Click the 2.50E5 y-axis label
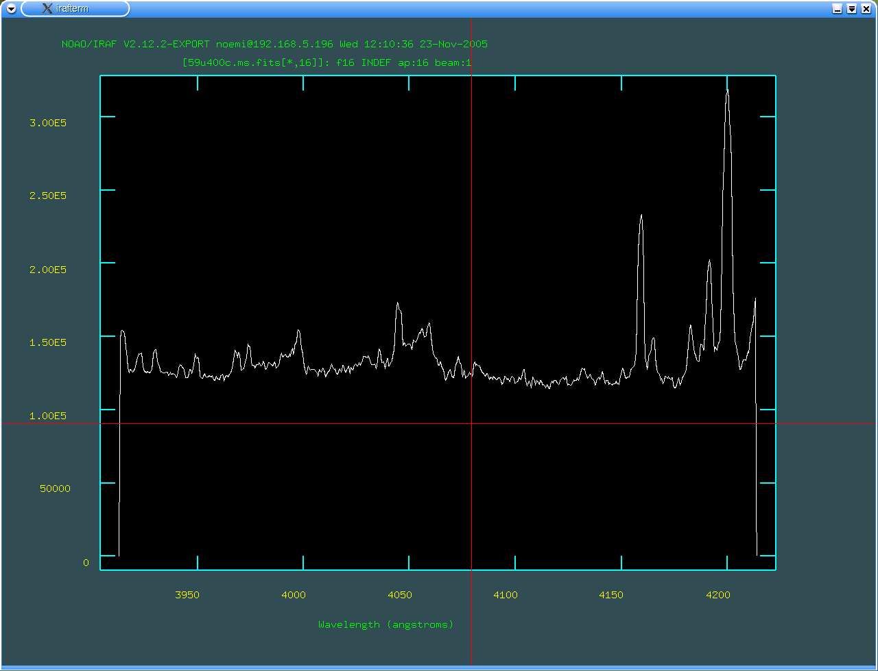The image size is (878, 671). point(48,196)
